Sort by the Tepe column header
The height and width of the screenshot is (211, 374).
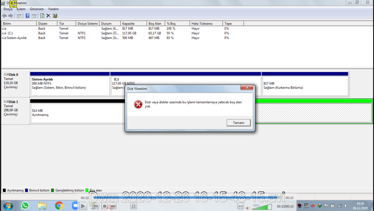tap(233, 23)
